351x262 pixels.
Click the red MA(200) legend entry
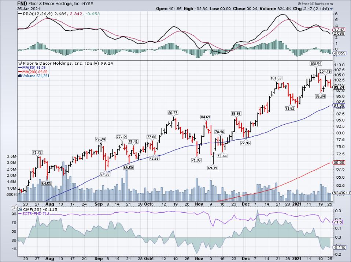coord(34,72)
